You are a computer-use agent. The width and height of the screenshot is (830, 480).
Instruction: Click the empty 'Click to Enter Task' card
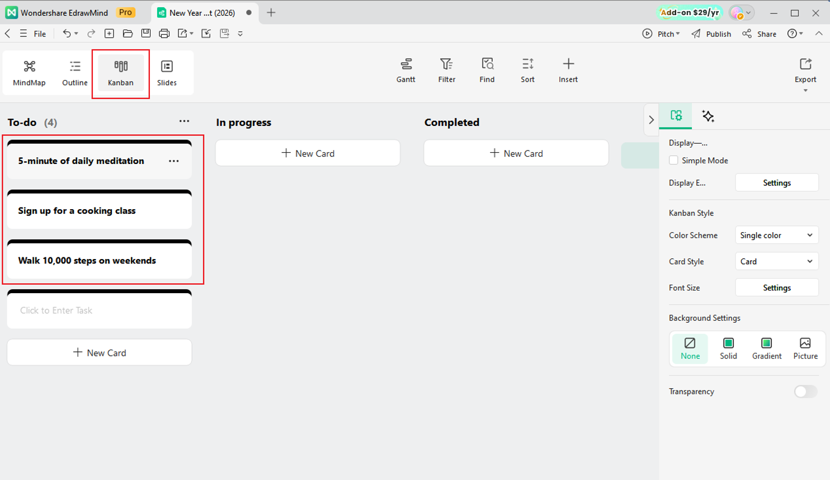pos(99,310)
